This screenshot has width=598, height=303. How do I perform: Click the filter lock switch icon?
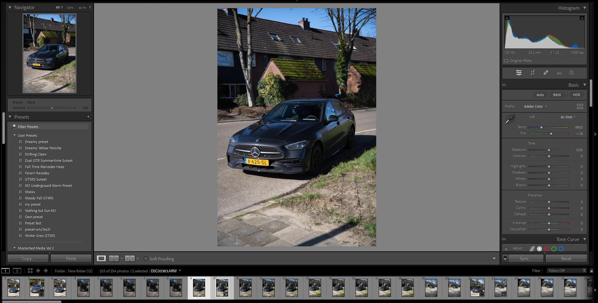[591, 271]
